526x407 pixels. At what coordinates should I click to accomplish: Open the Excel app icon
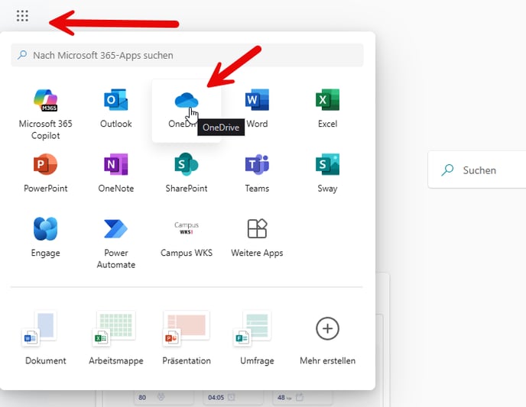pos(327,108)
